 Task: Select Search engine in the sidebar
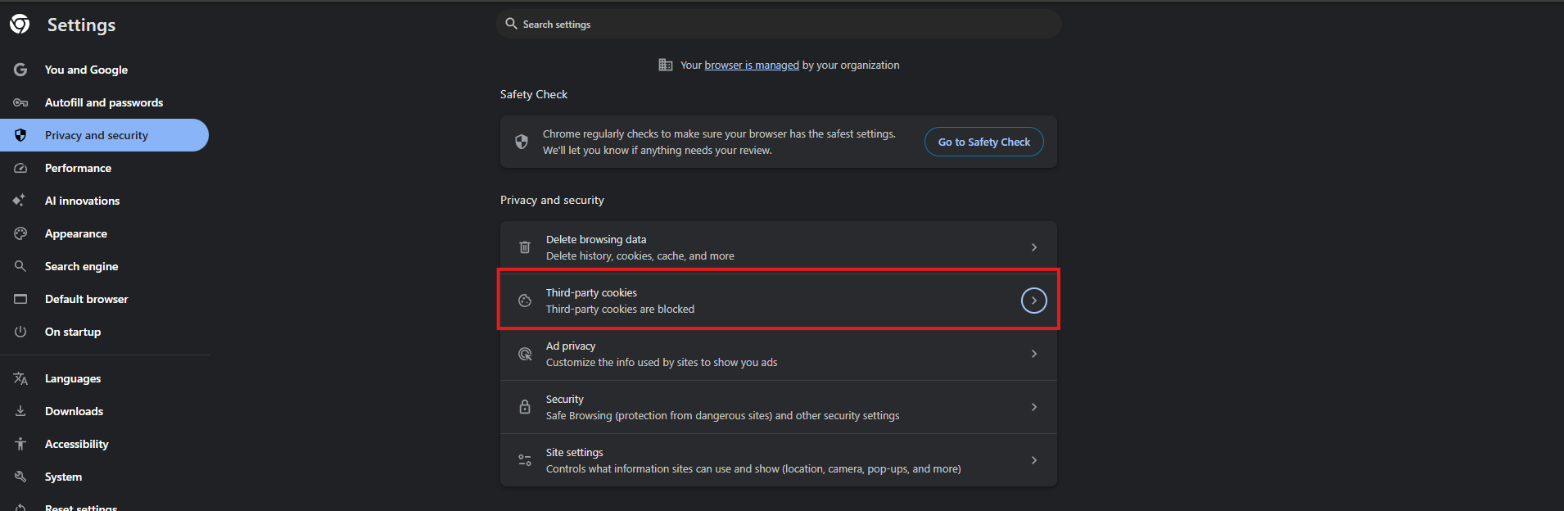[x=81, y=266]
